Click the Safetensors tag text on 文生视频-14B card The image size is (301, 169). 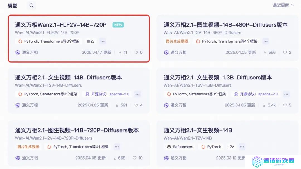pos(183,147)
